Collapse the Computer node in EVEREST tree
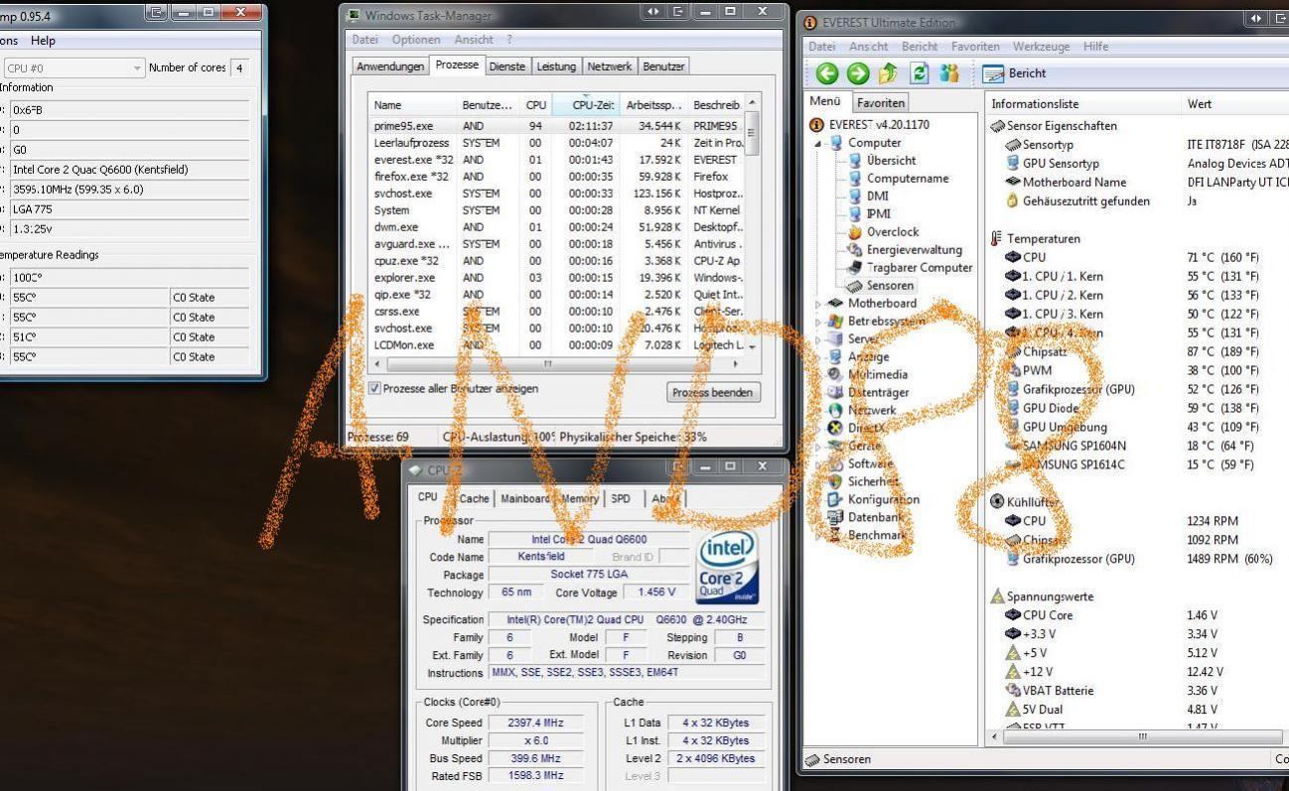The height and width of the screenshot is (791, 1289). (818, 143)
